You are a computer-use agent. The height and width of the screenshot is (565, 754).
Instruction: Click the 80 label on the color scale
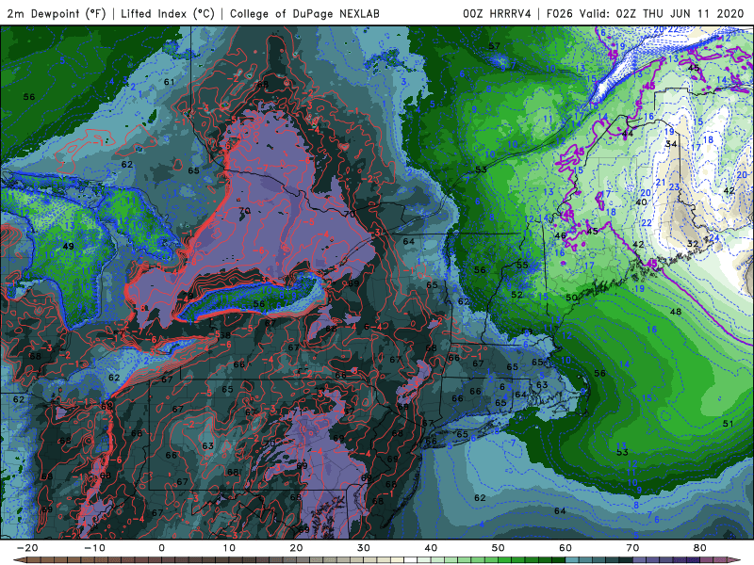[700, 548]
